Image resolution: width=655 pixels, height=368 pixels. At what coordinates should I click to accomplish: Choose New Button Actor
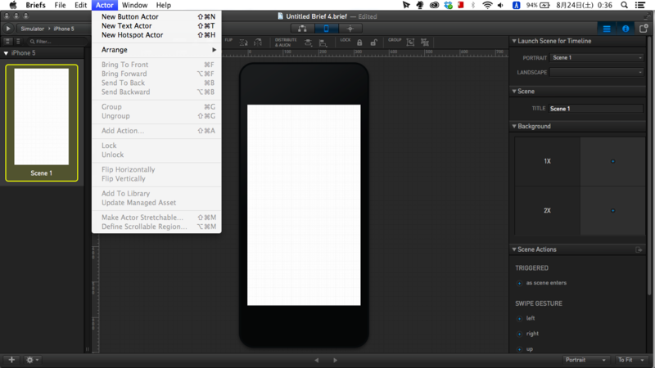coord(156,16)
